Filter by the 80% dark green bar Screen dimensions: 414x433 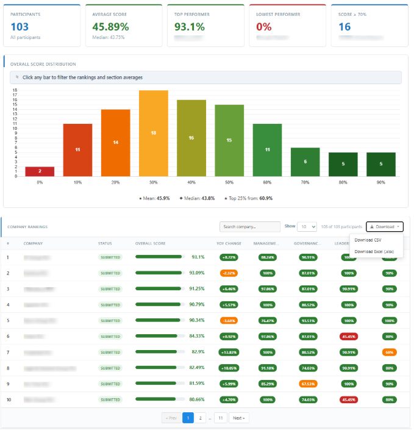click(343, 164)
